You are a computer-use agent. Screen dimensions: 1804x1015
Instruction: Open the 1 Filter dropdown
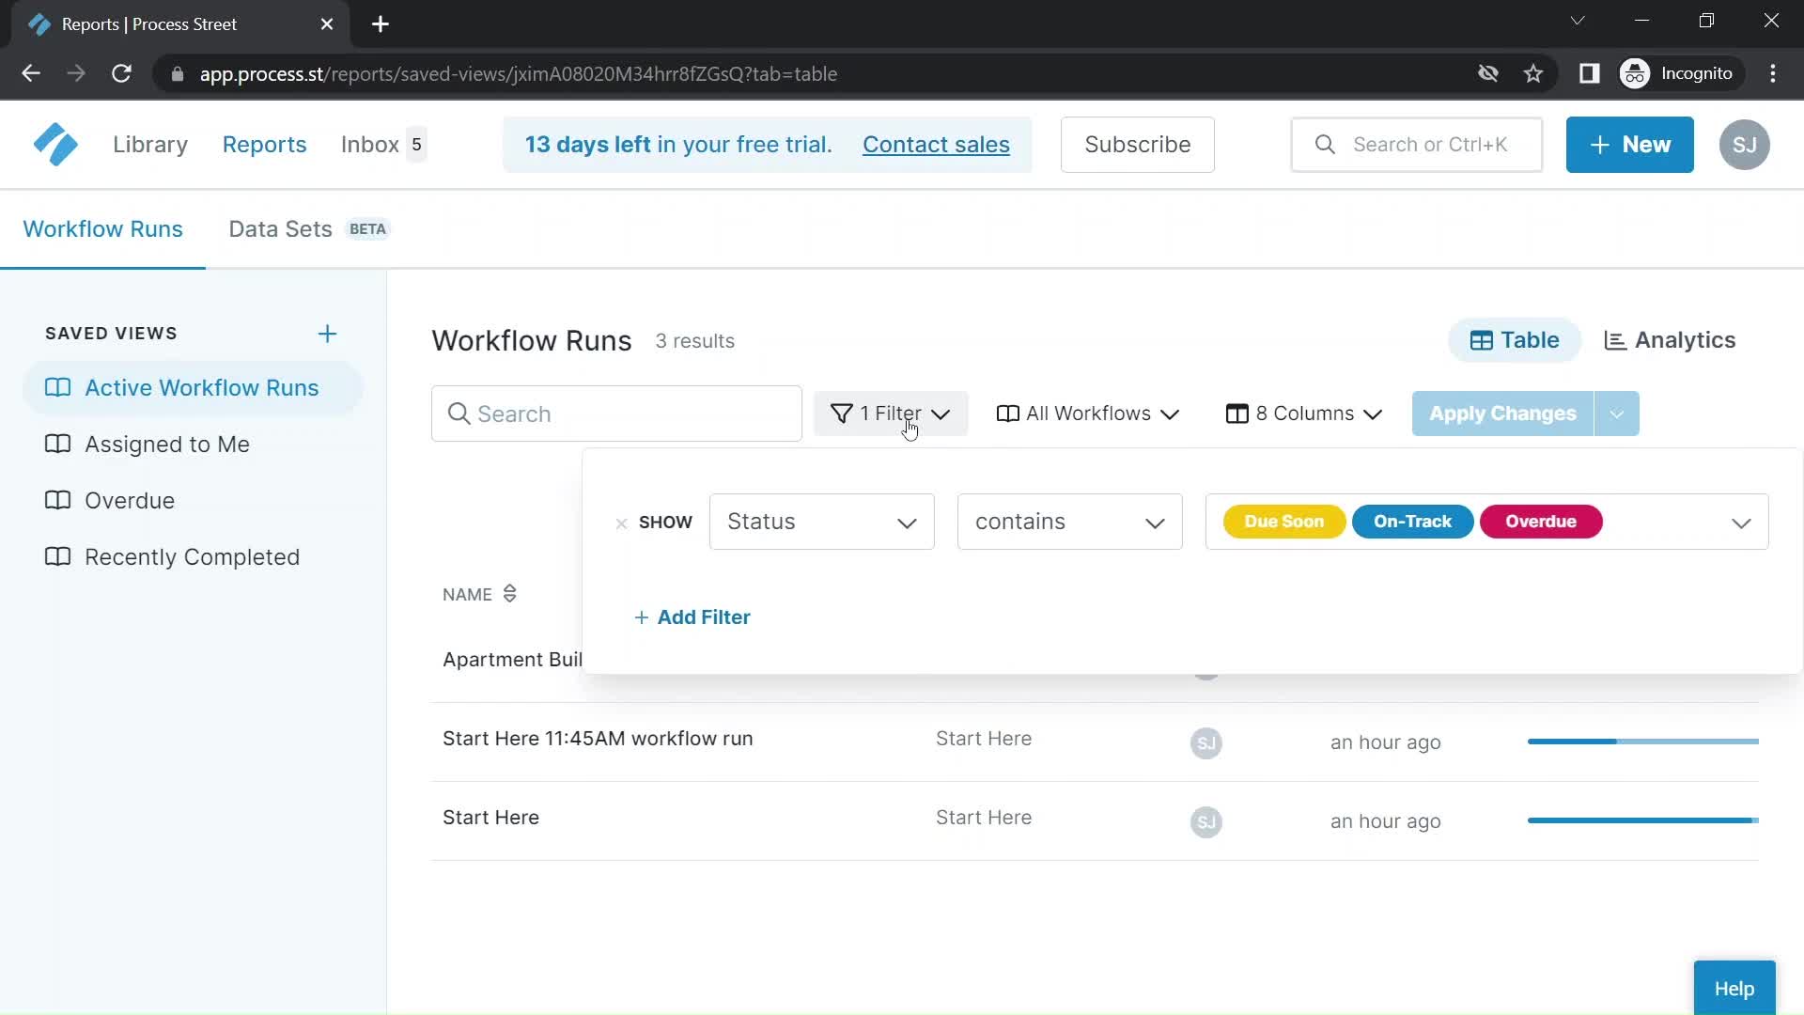891,414
